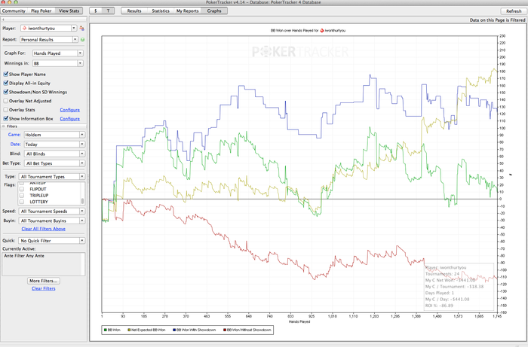The height and width of the screenshot is (347, 528).
Task: Click the 'Data on this Page is Filtered' notice
Action: pyautogui.click(x=497, y=20)
